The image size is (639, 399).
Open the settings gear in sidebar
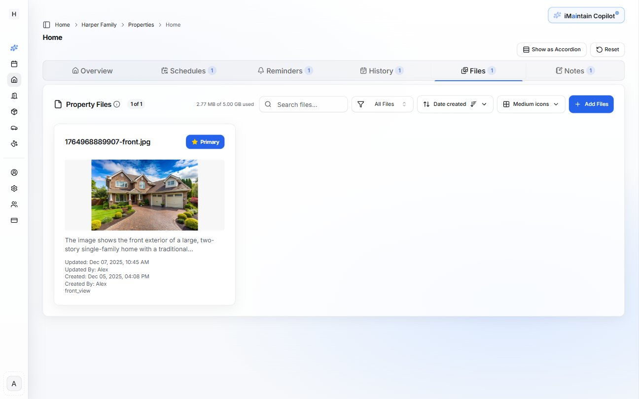[14, 188]
